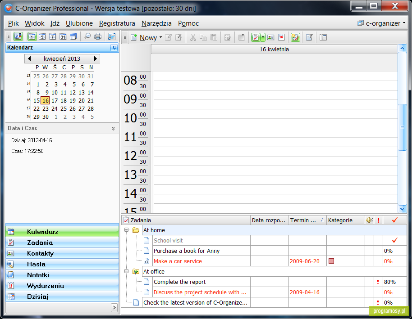The image size is (412, 319).
Task: Open dropdown arrow next to Nowy
Action: (160, 37)
